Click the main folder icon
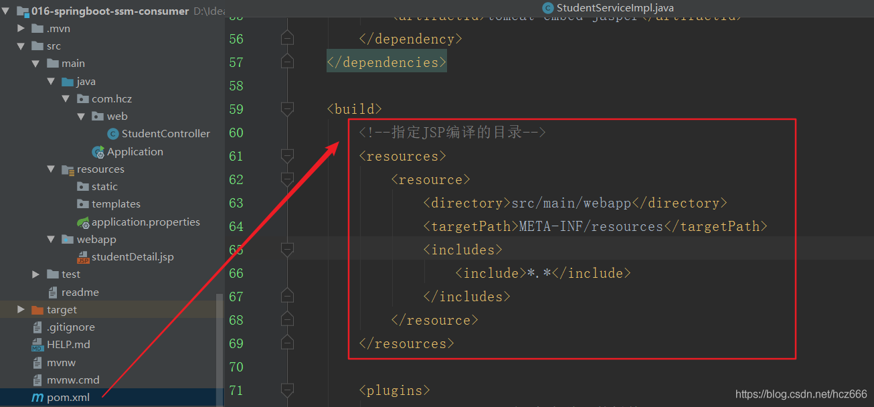874x407 pixels. (x=52, y=64)
